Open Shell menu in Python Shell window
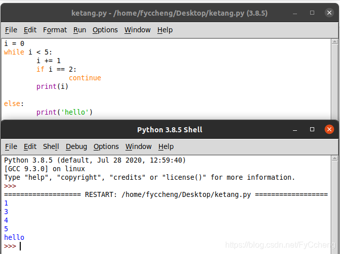 click(51, 146)
